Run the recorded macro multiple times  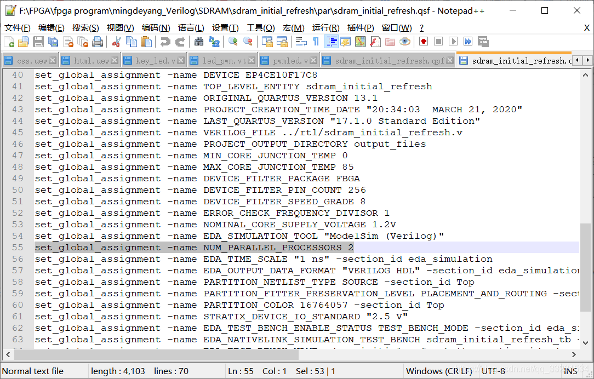pos(467,42)
